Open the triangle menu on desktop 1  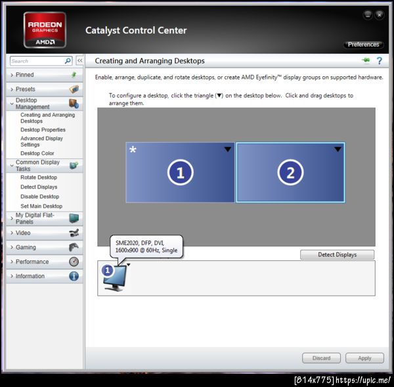[228, 149]
